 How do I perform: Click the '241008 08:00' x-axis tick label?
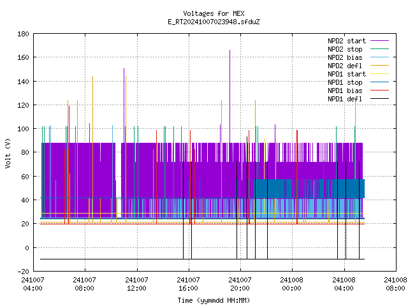coord(395,284)
